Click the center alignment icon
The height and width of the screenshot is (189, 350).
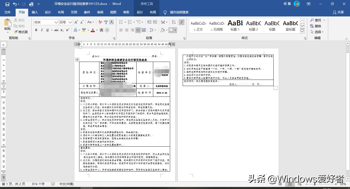127,30
